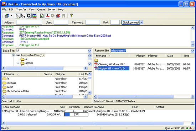Open the Quickconnect history dropdown arrow

[x=141, y=22]
